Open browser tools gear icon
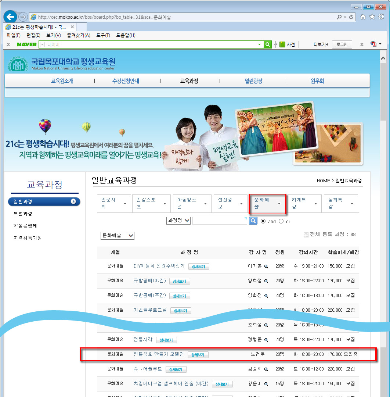Image resolution: width=390 pixels, height=397 pixels. pos(381,17)
